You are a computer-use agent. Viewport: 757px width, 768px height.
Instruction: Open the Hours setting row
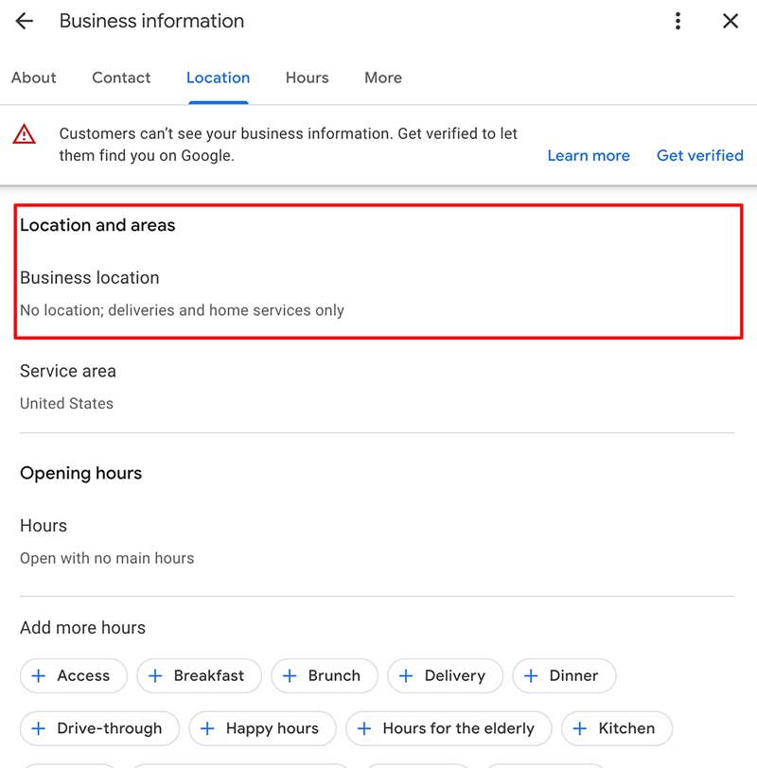click(x=106, y=541)
